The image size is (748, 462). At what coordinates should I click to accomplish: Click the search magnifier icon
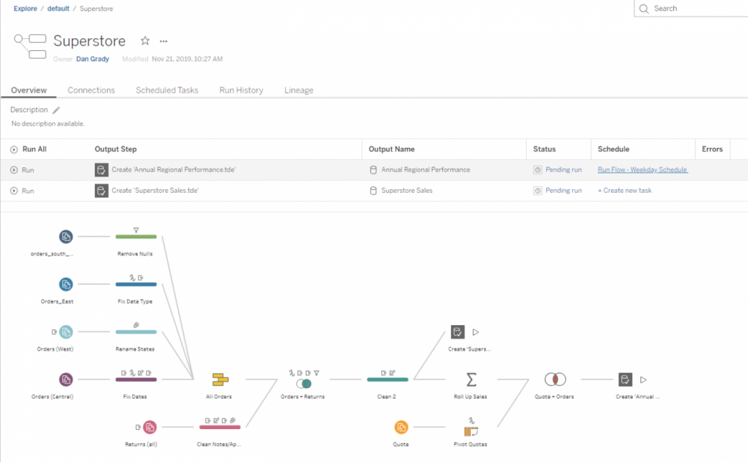pos(644,8)
